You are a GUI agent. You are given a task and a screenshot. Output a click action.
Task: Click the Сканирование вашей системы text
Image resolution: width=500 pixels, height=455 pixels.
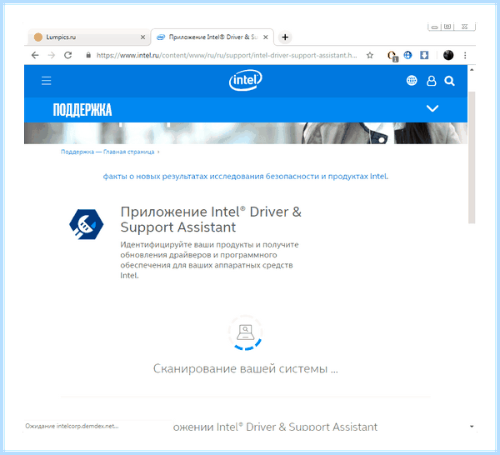[x=246, y=369]
